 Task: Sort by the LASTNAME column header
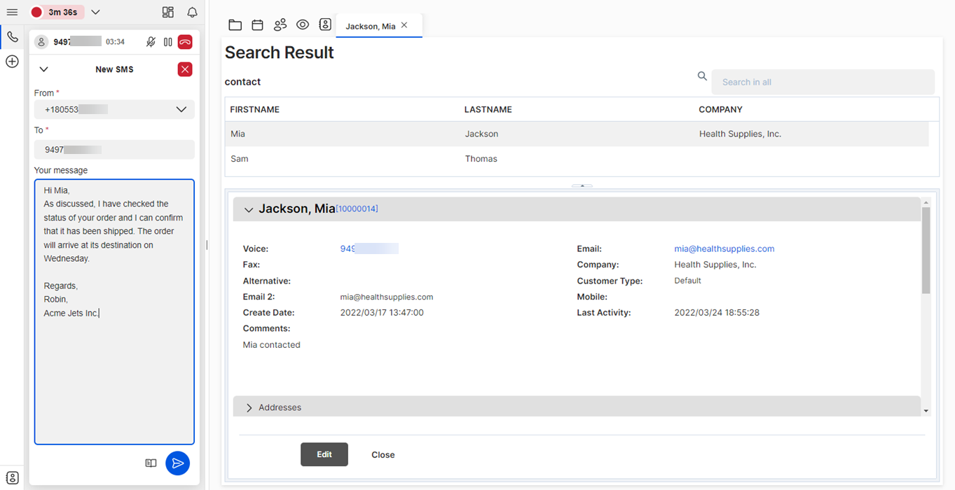[488, 110]
